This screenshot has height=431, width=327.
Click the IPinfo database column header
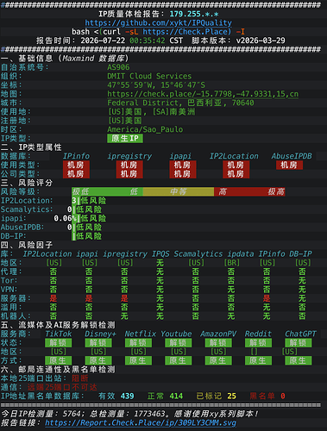[x=76, y=156]
